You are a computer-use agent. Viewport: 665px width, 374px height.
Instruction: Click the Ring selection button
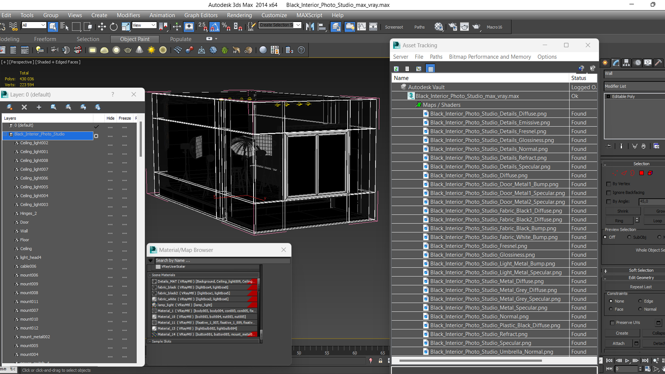(619, 221)
